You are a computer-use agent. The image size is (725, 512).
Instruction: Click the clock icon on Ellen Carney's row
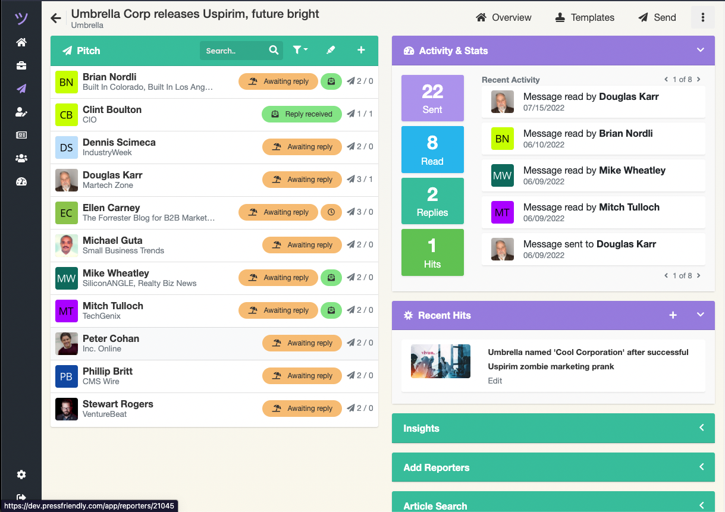(331, 212)
